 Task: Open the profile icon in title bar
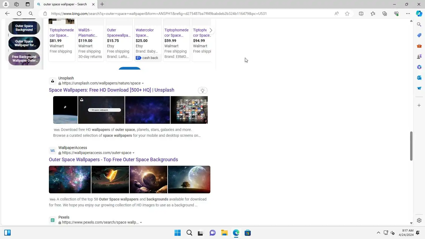click(x=6, y=4)
